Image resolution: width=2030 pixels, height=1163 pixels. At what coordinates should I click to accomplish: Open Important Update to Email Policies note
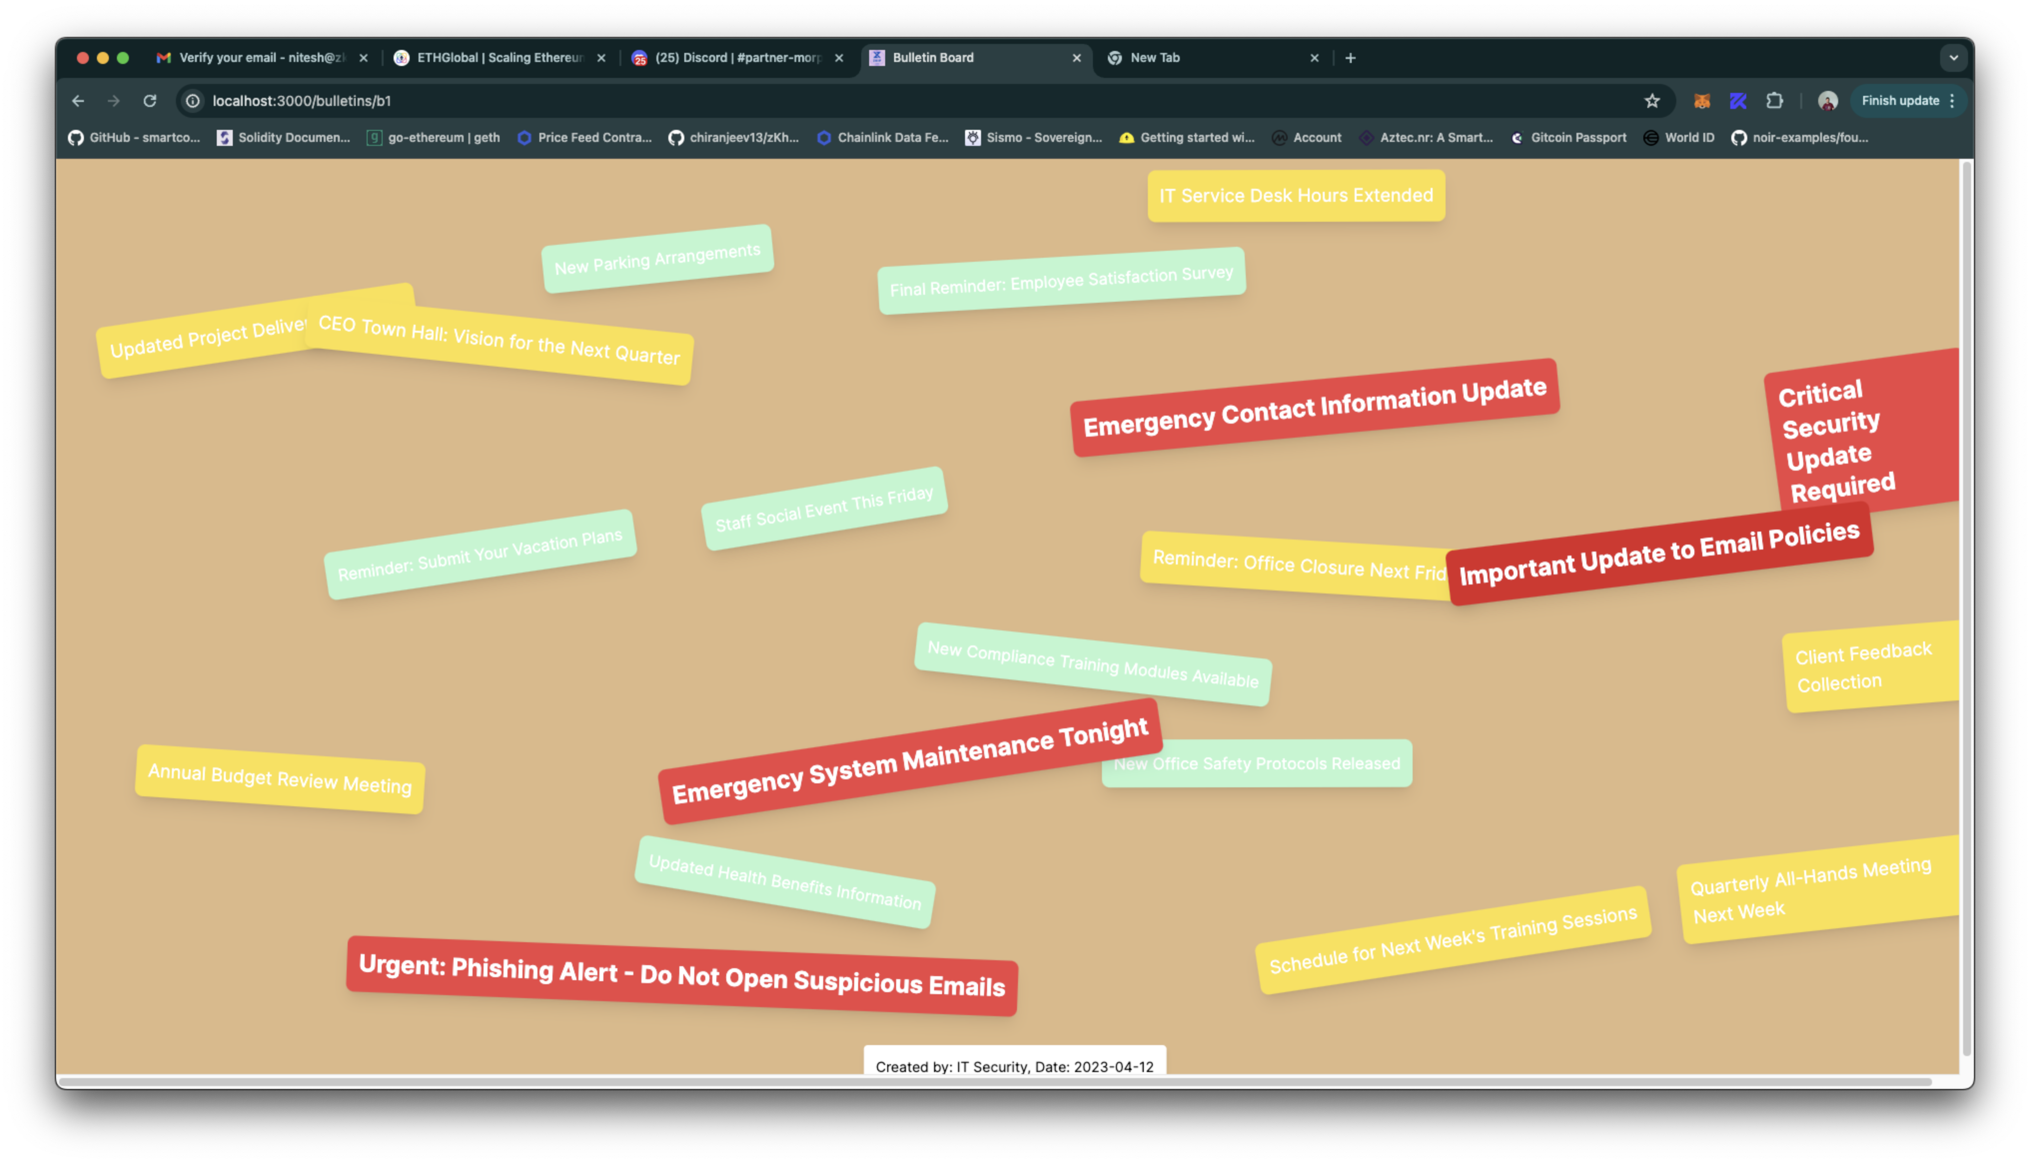pyautogui.click(x=1659, y=553)
